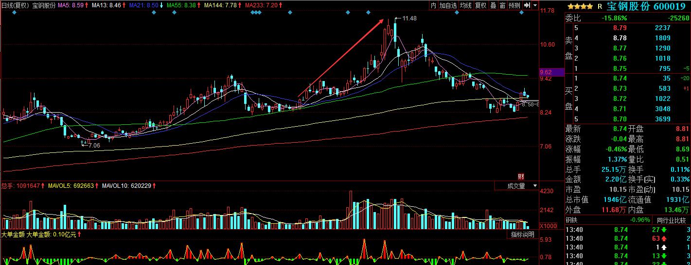
Task: Click the 委比 -15.86% value
Action: (614, 18)
